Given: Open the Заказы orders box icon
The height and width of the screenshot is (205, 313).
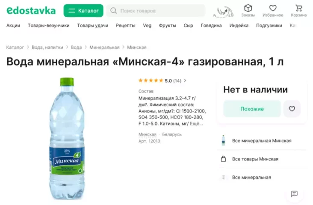Looking at the screenshot, I should [248, 8].
